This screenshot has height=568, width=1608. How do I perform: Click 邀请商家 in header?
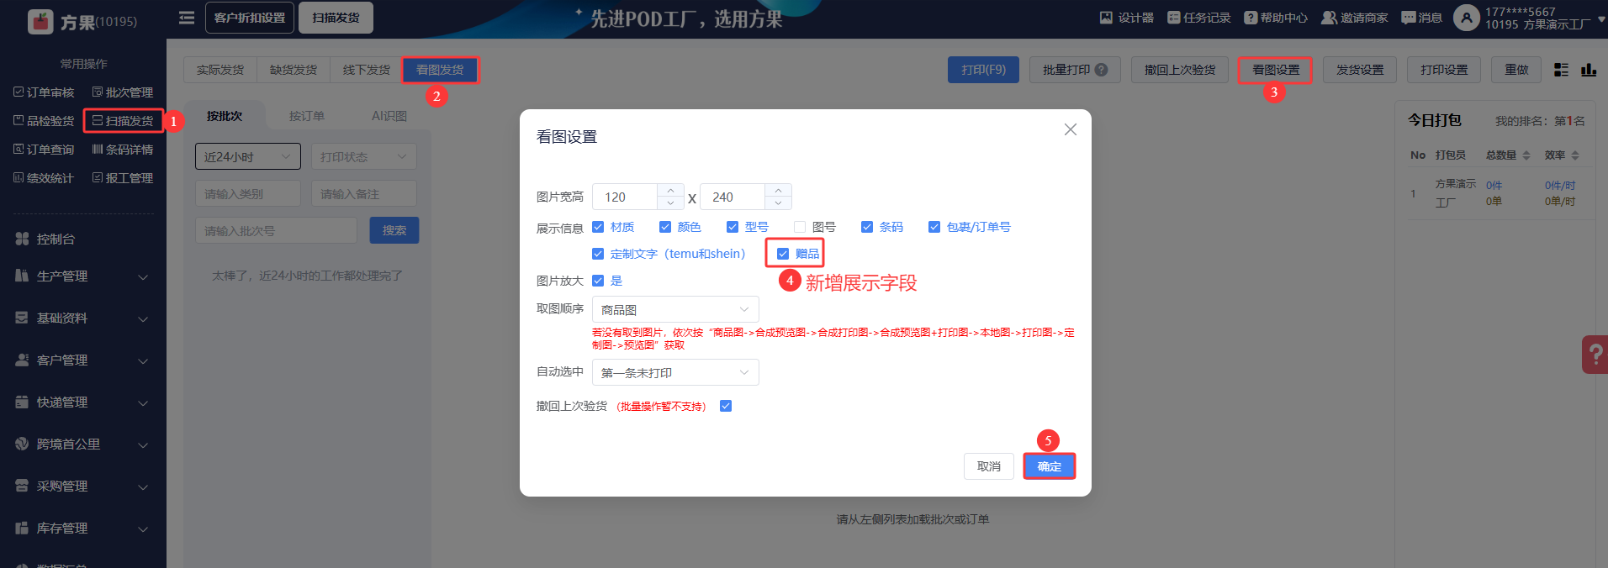(1355, 18)
